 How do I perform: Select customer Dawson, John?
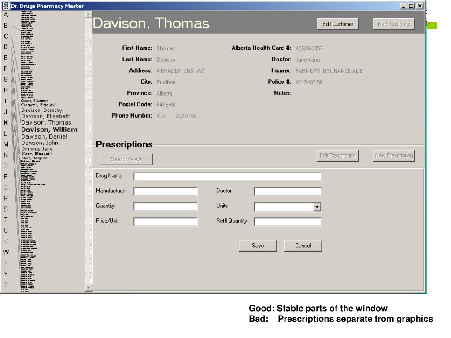40,143
